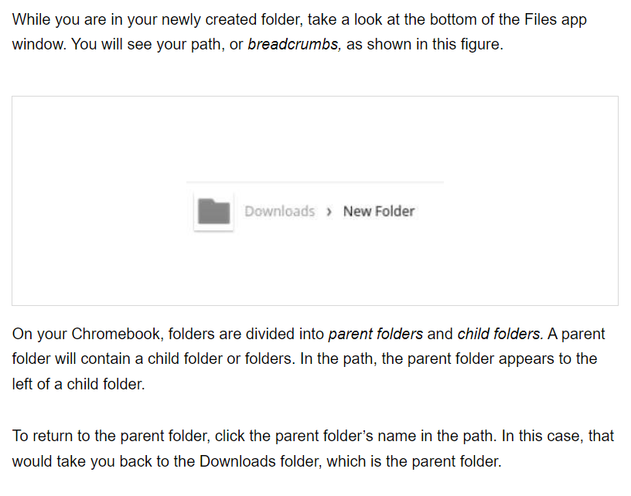Click the italic phrase parent folders

376,335
